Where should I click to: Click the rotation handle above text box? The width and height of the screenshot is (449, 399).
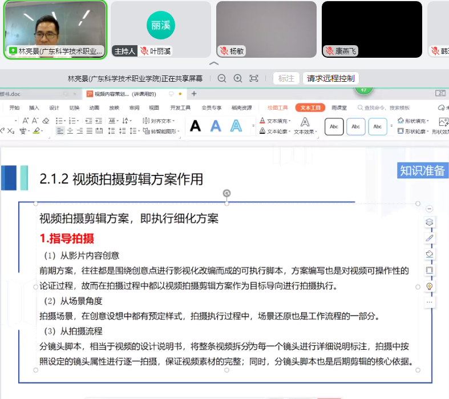point(226,193)
